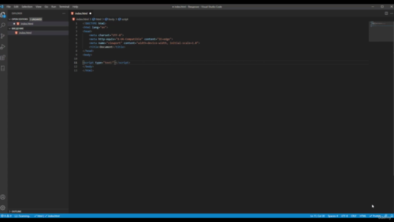
Task: Click the minimap at editor's right
Action: (x=381, y=31)
